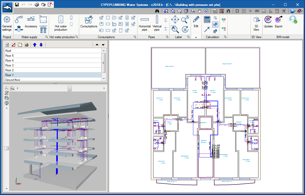Select the Vertical pipe tool

pyautogui.click(x=157, y=24)
